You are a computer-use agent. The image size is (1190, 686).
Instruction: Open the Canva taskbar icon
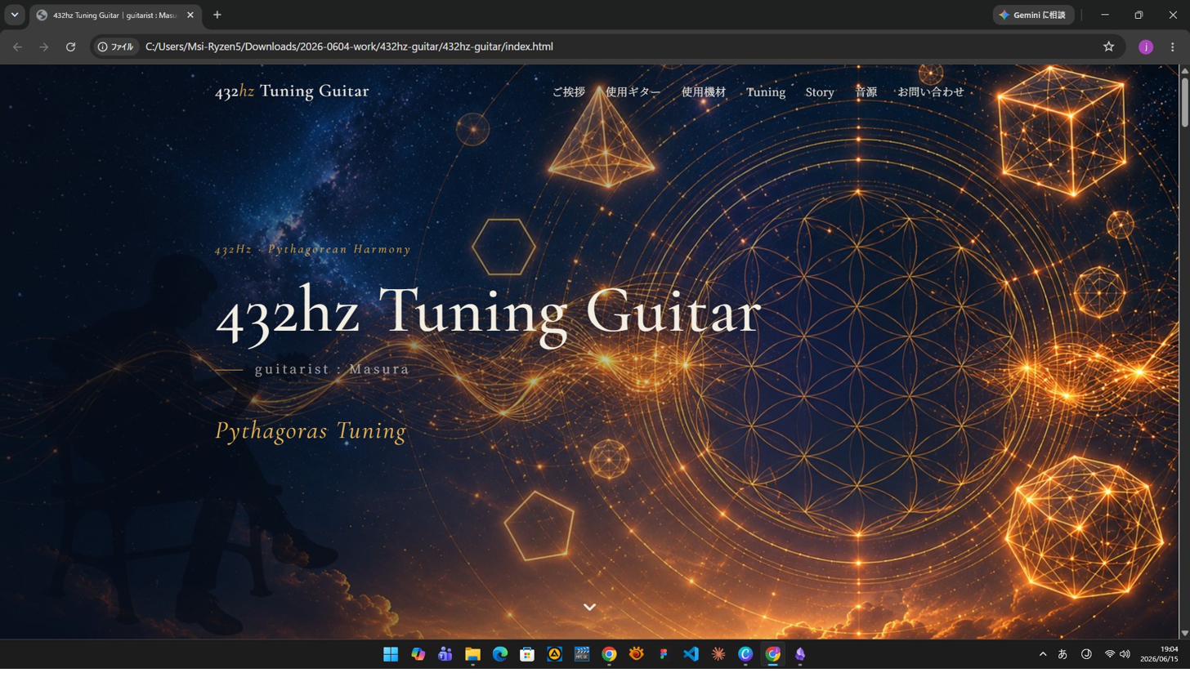tap(745, 654)
